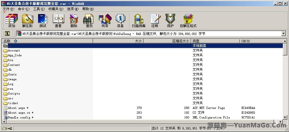The height and width of the screenshot is (132, 289).
Task: Sort by 类型 column header
Action: 215,41
